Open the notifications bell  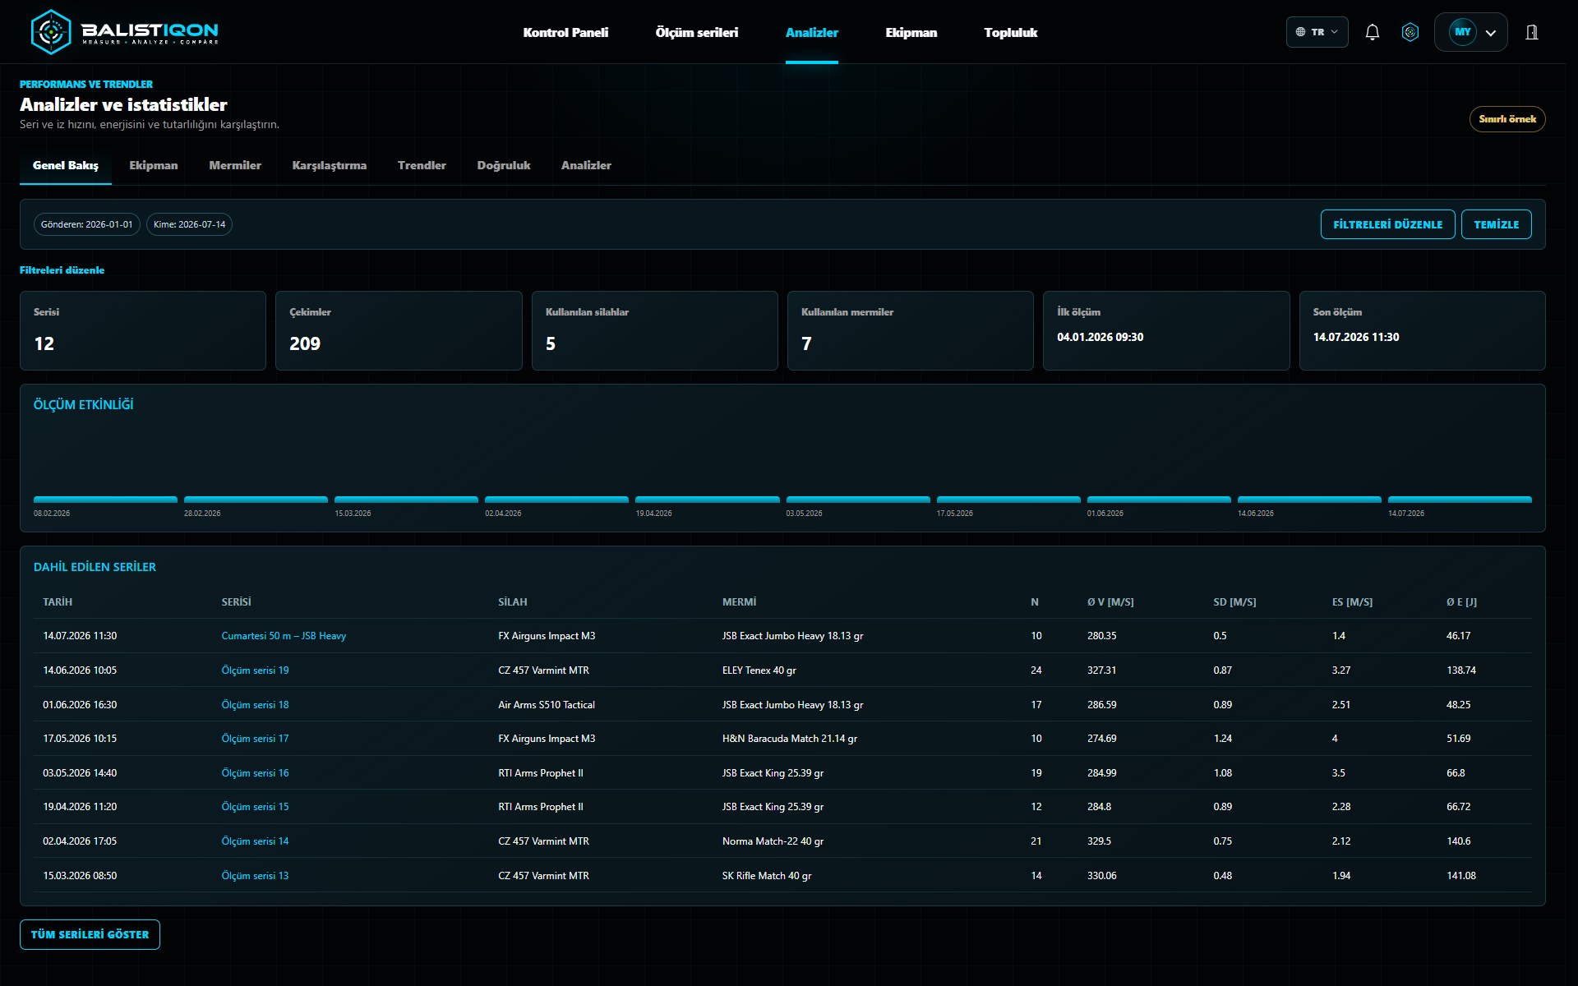tap(1372, 32)
